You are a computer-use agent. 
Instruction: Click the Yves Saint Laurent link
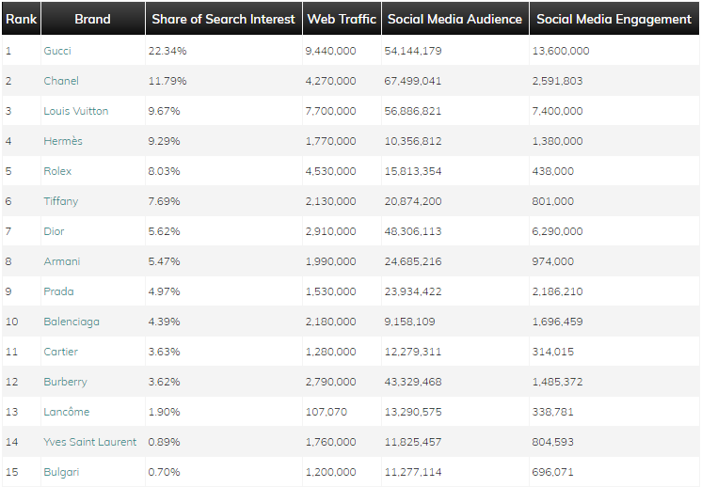coord(90,442)
